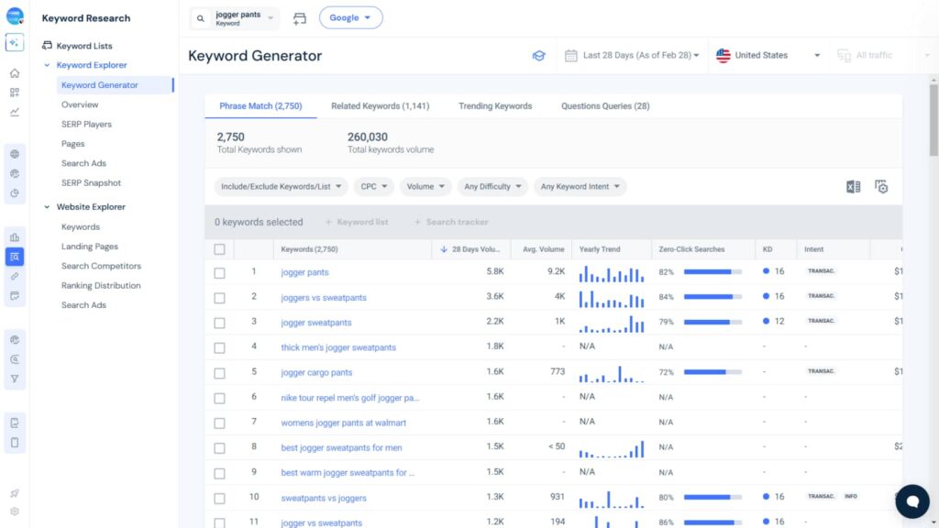Click the compare search icon beside Google selector

pos(300,17)
